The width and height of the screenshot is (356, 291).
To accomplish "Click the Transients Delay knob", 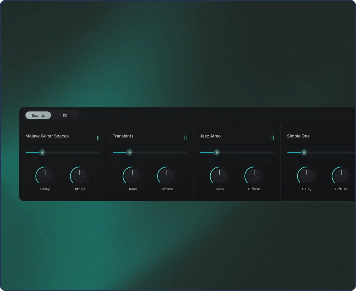I will (132, 176).
